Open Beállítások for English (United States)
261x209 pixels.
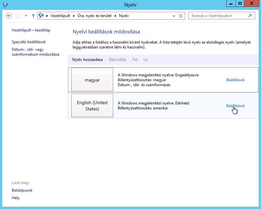click(x=235, y=106)
